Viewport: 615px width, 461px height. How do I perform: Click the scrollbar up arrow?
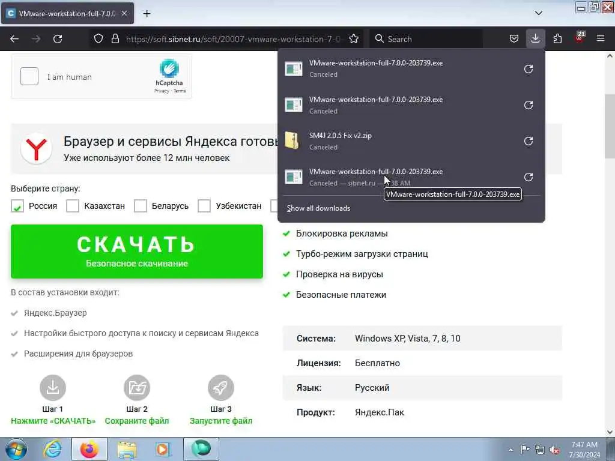coord(610,56)
